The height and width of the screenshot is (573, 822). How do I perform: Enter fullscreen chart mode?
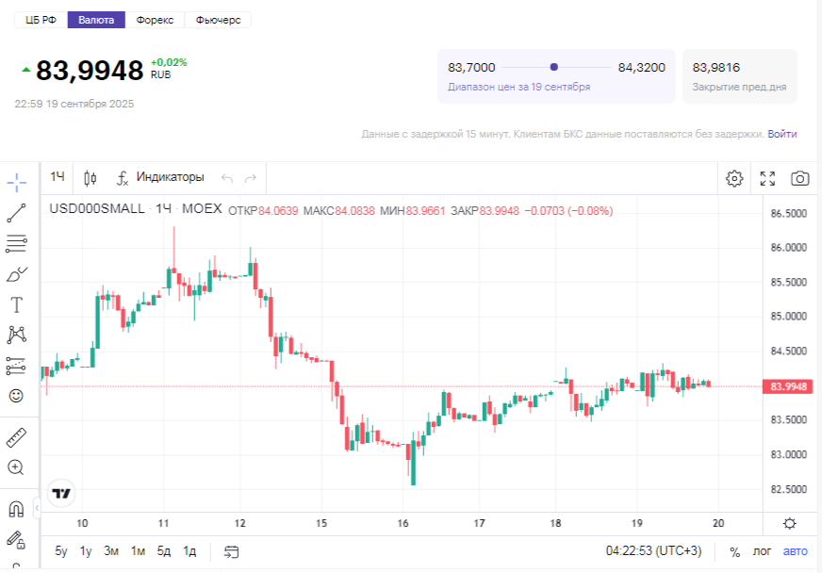pyautogui.click(x=767, y=178)
